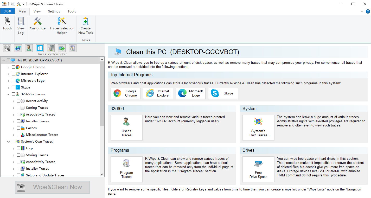Check the Skype tree checkbox
Viewport: 371px width, 198px height.
[13, 87]
